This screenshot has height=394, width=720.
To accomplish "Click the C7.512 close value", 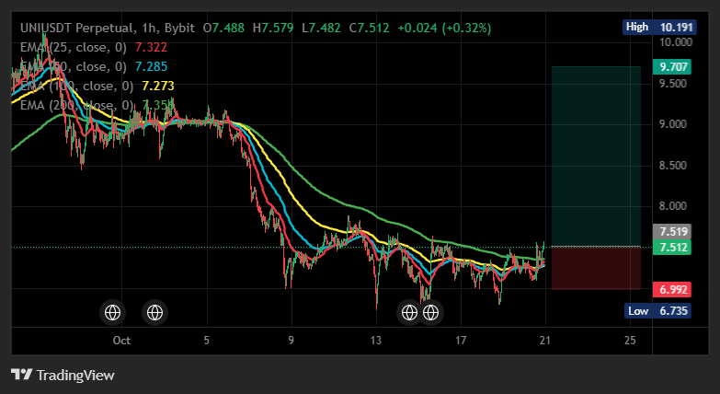I will pyautogui.click(x=369, y=28).
